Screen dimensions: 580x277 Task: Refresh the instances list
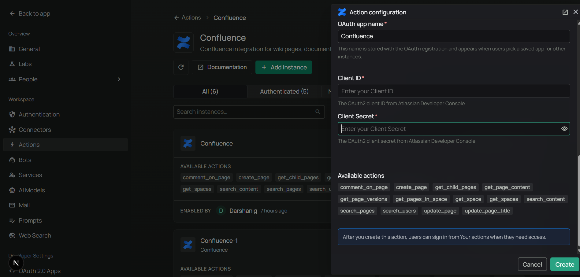click(x=181, y=67)
